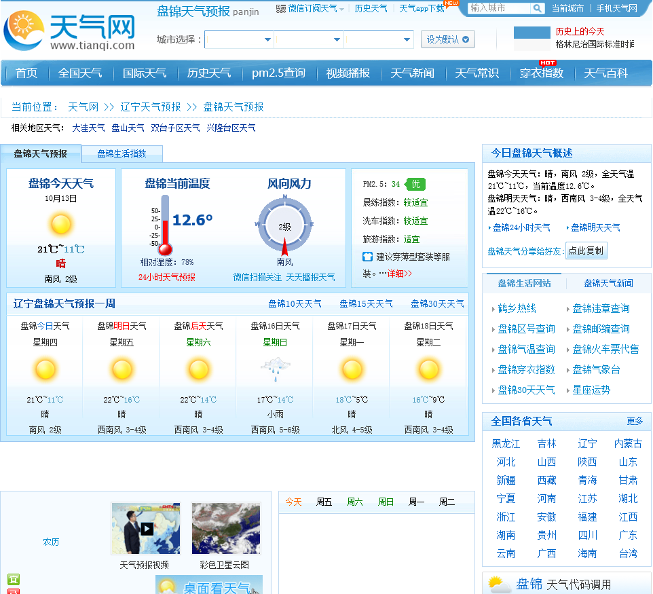This screenshot has height=594, width=653.
Task: Open the 盘锦30天天气 header link
Action: click(437, 303)
